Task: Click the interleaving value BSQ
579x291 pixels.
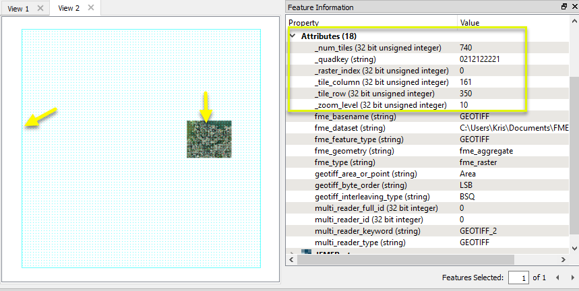Action: [x=467, y=197]
